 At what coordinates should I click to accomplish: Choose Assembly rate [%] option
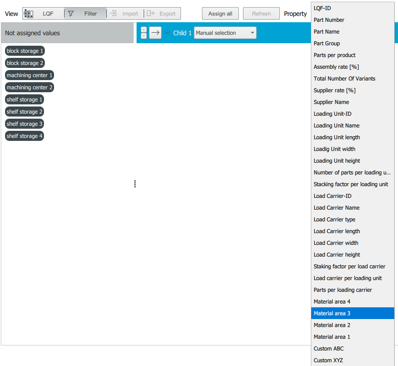[353, 67]
